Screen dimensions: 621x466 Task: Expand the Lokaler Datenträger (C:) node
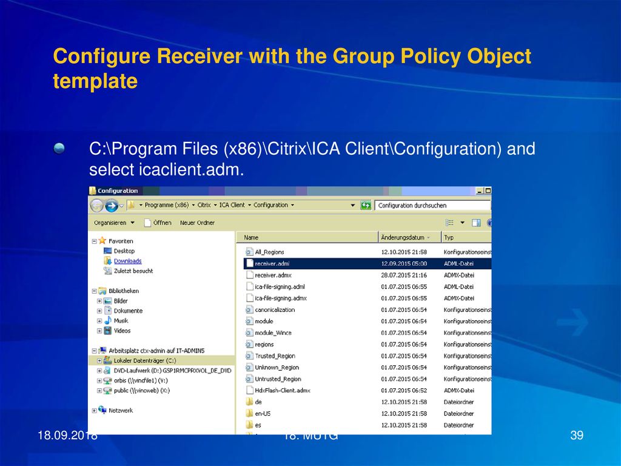[x=99, y=360]
